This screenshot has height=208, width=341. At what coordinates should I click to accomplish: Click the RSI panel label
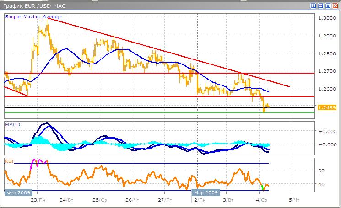tap(9, 160)
